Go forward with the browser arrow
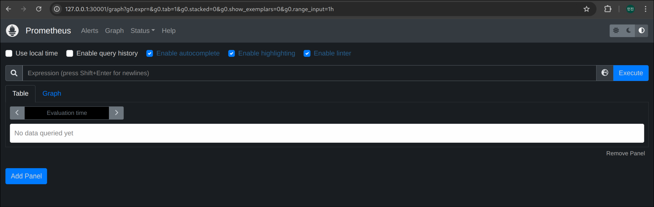The image size is (654, 207). coord(23,9)
